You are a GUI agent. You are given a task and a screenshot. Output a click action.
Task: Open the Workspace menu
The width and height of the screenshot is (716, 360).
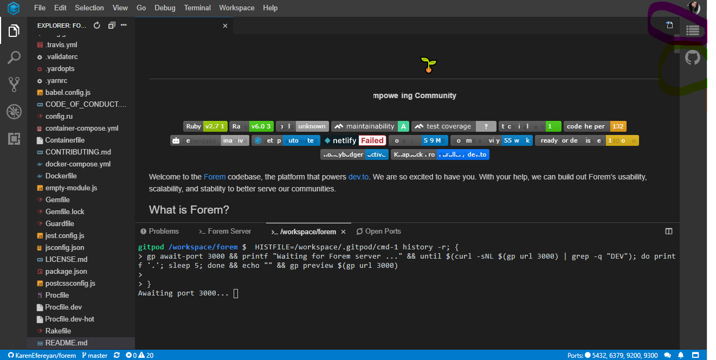tap(237, 8)
